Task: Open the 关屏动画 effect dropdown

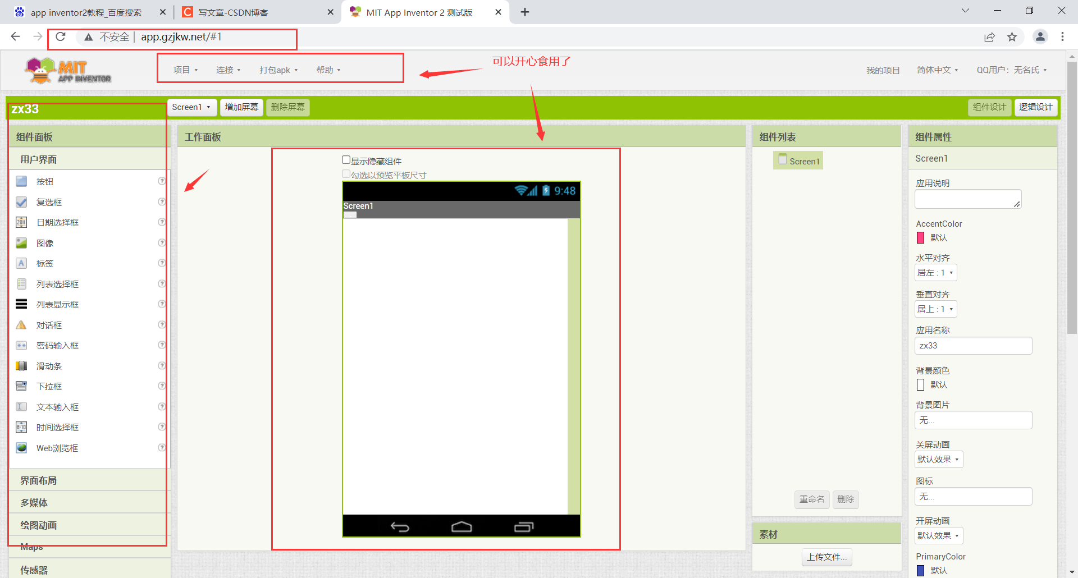Action: click(938, 459)
